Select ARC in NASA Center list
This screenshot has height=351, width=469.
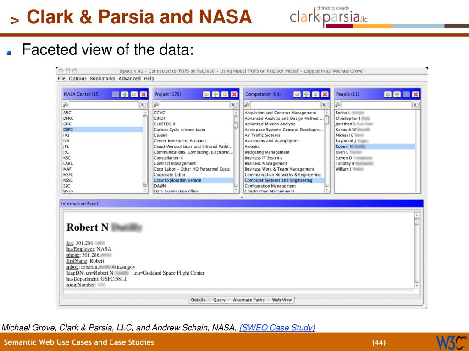tap(103, 113)
